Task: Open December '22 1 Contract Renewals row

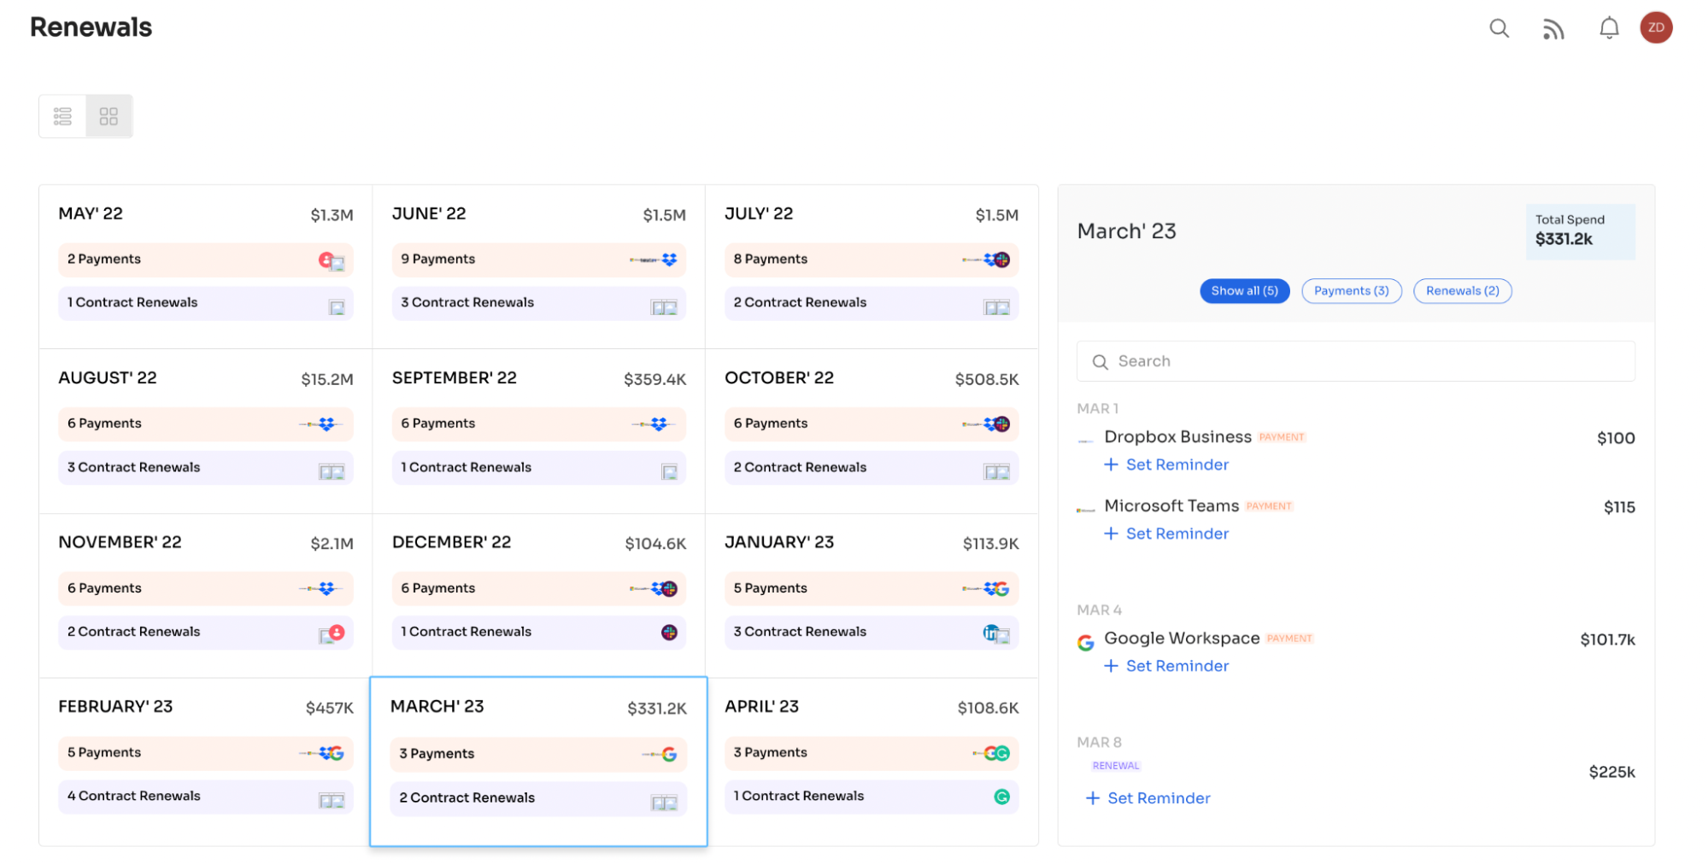Action: point(538,633)
